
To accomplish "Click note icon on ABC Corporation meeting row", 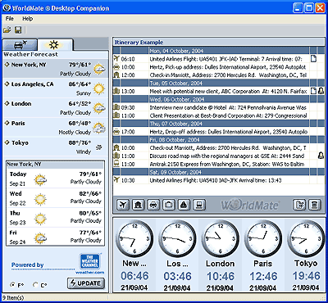I will (313, 91).
